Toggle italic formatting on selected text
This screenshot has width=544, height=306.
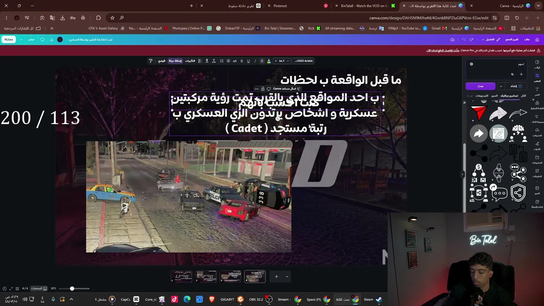[x=255, y=61]
